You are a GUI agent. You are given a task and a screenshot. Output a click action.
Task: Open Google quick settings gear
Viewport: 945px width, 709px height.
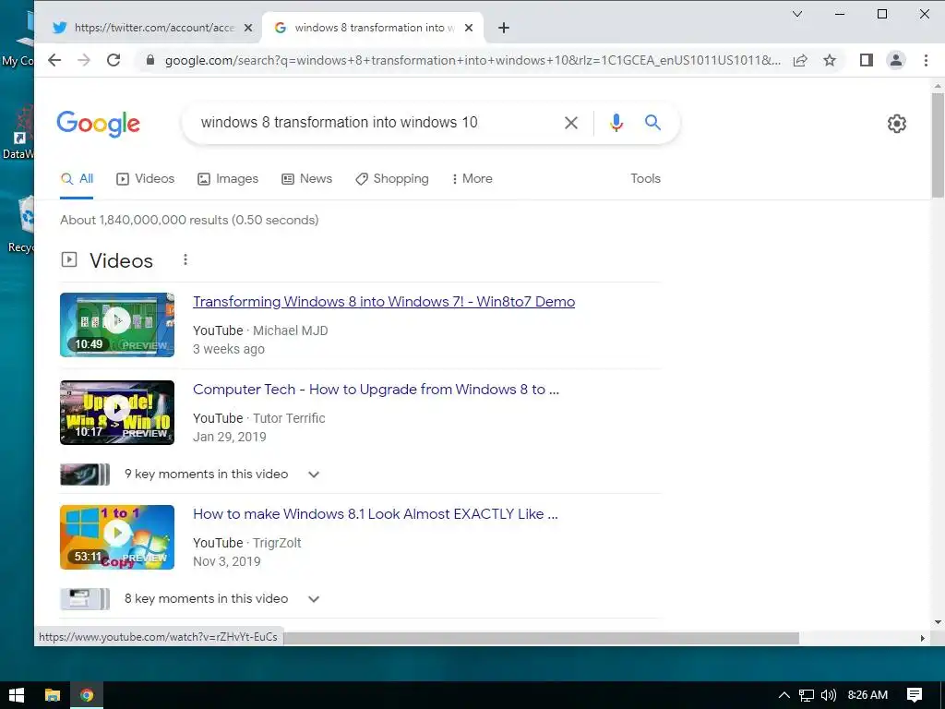(x=897, y=124)
